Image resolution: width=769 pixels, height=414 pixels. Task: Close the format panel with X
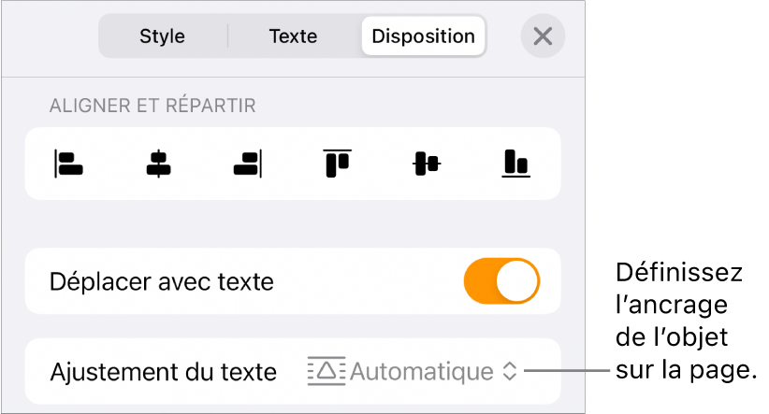pos(543,36)
